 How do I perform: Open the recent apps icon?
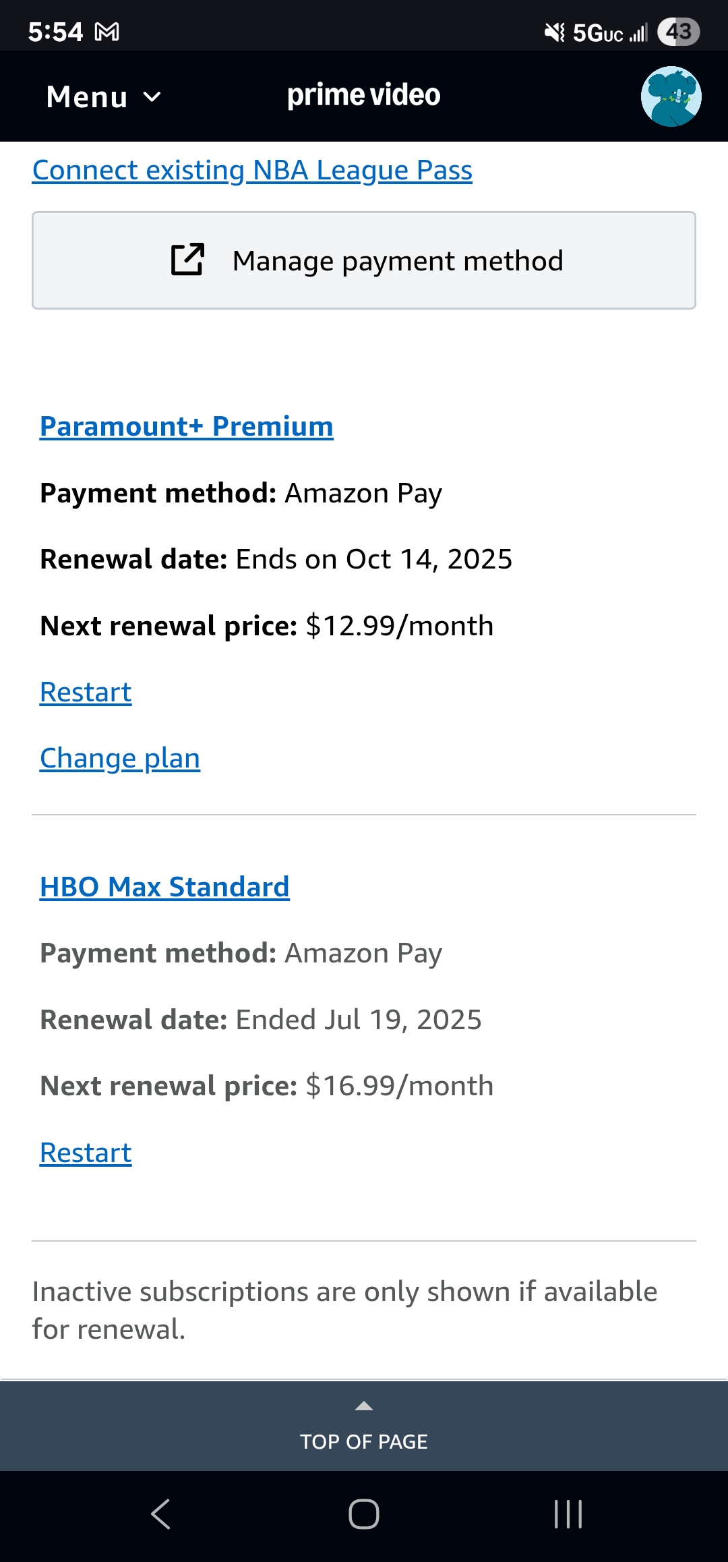tap(568, 1514)
